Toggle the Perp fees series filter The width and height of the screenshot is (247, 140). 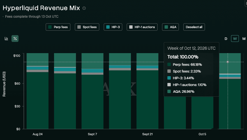[58, 27]
